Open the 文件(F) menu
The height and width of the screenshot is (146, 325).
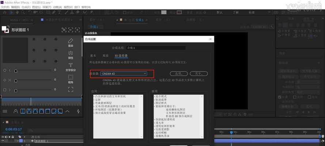(5, 7)
